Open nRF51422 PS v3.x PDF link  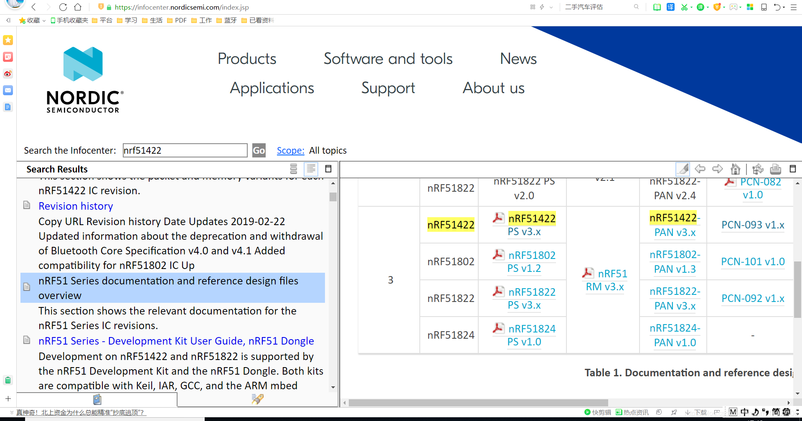pos(524,225)
